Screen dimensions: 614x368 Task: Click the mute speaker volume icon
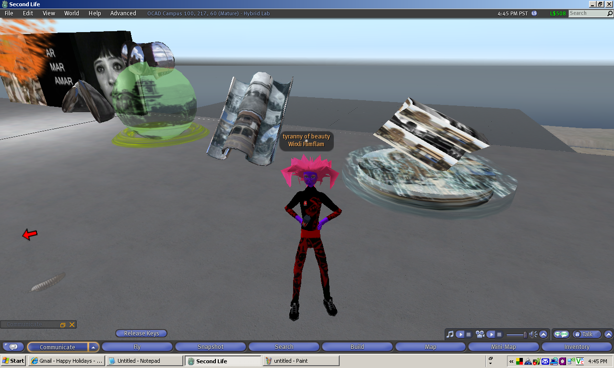click(x=533, y=334)
